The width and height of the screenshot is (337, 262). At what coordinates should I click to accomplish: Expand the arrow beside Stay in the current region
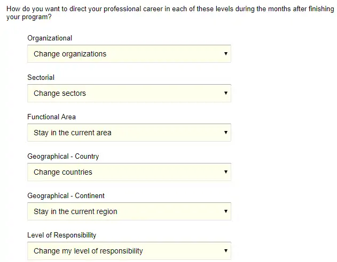pyautogui.click(x=226, y=211)
